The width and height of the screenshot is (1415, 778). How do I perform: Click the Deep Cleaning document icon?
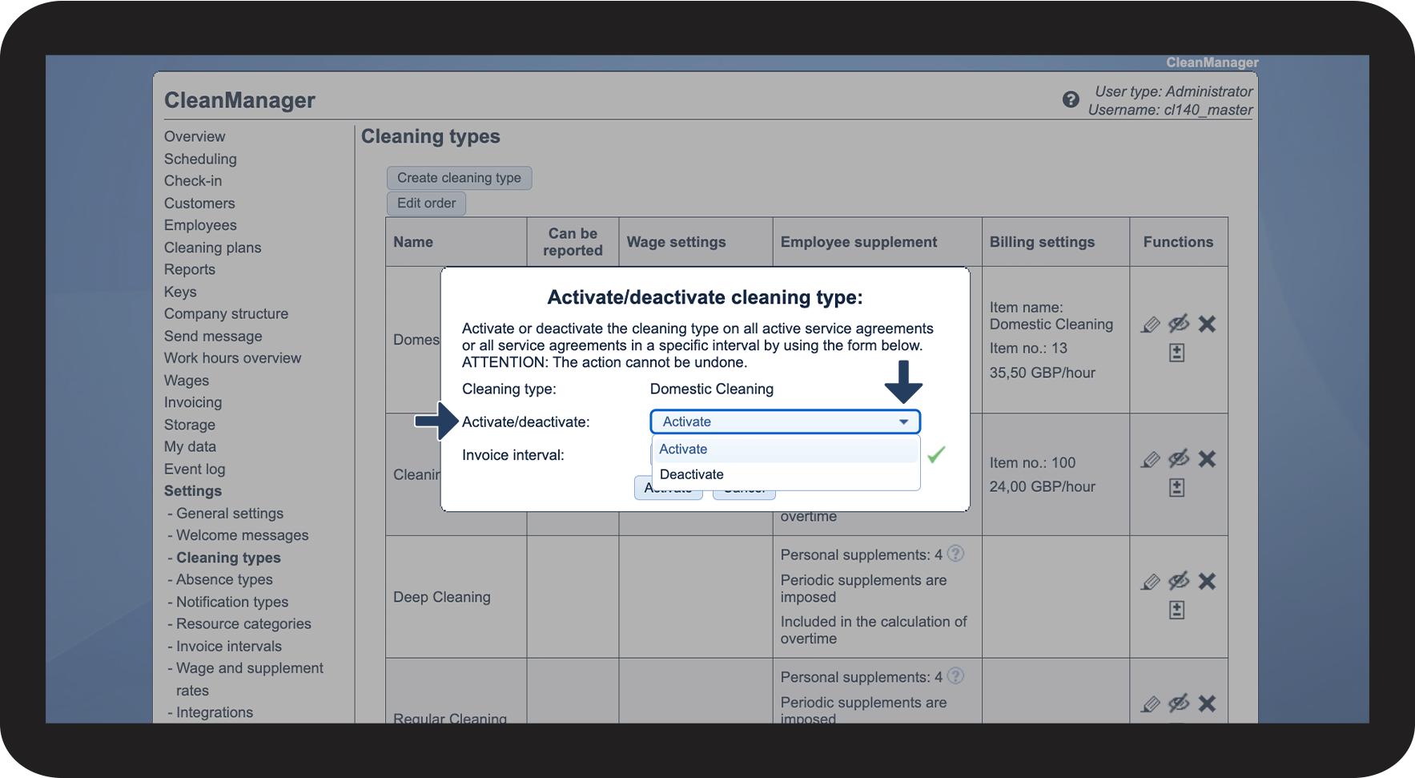[1176, 611]
